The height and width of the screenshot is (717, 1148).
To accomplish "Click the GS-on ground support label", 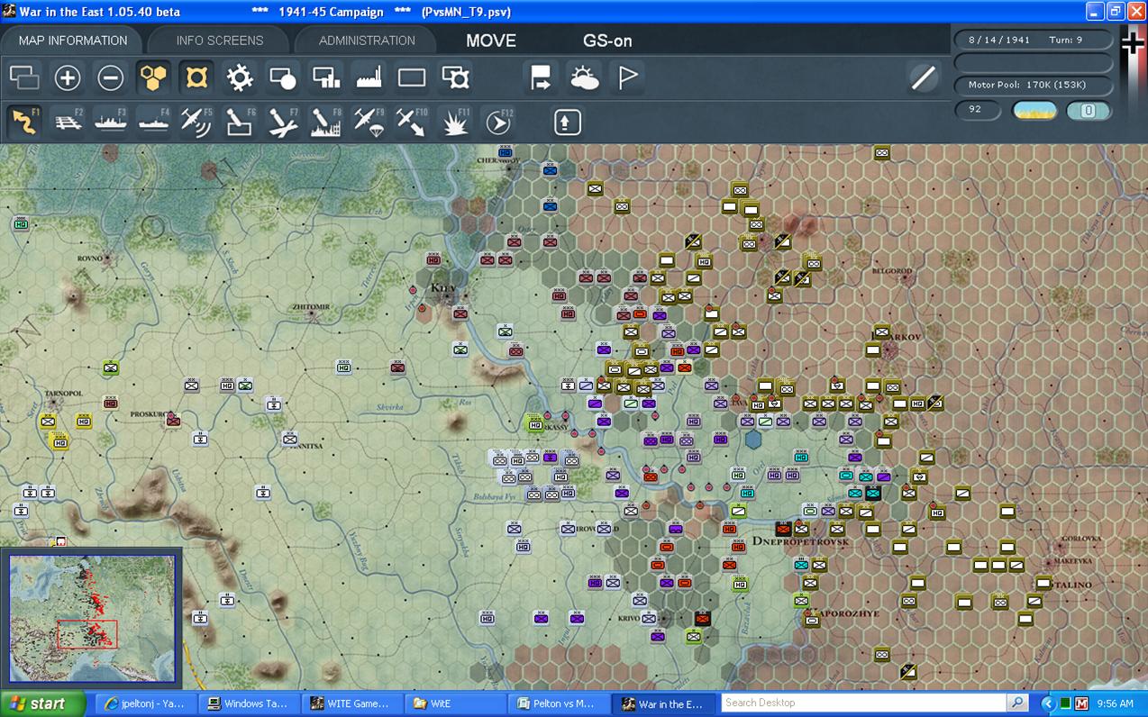I will (607, 41).
